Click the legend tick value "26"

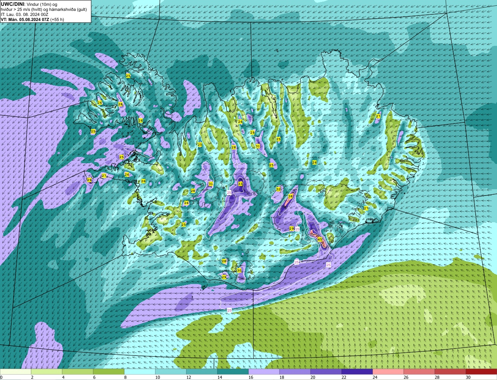[406, 377]
